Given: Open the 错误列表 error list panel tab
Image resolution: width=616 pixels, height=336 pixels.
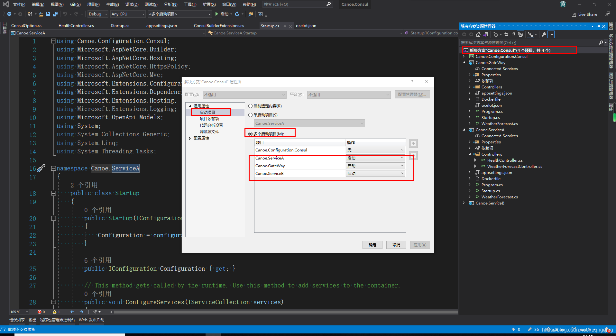Looking at the screenshot, I should coord(17,320).
